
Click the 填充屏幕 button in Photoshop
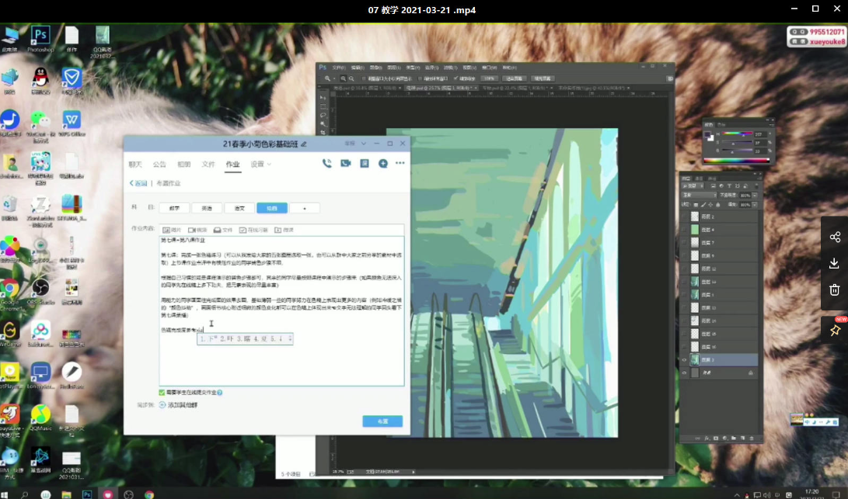tap(542, 79)
